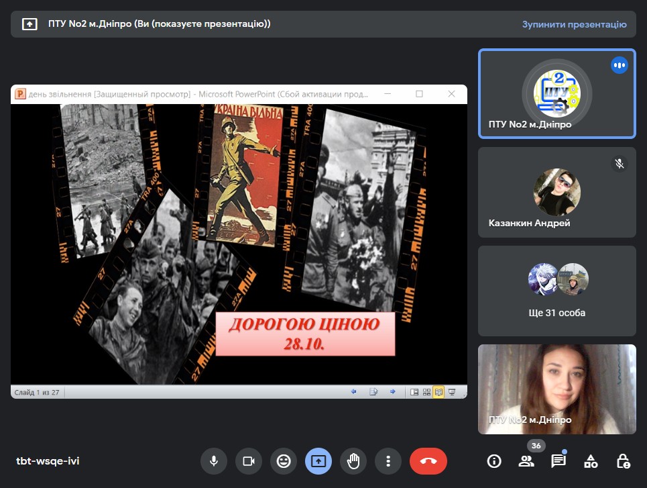
Task: Open the emoji reactions button
Action: tap(284, 461)
